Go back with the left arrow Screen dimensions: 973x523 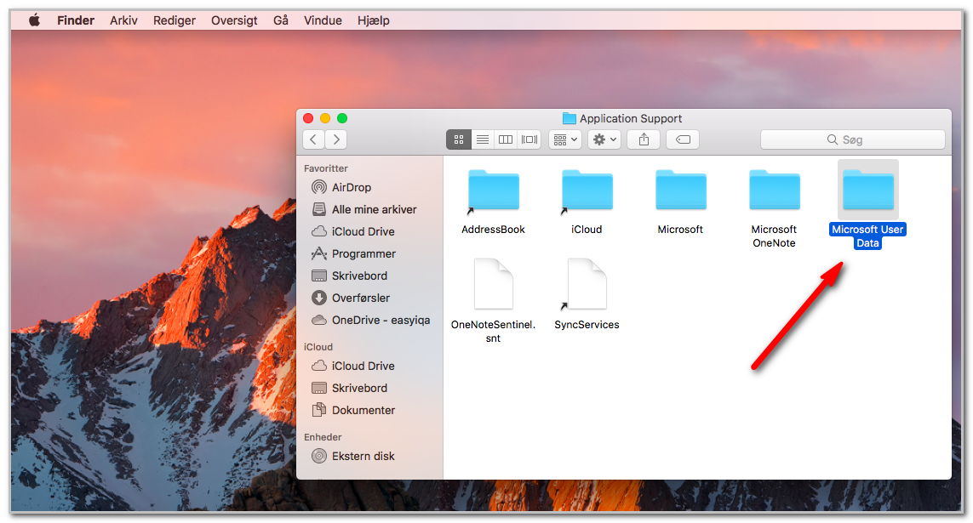pos(313,139)
